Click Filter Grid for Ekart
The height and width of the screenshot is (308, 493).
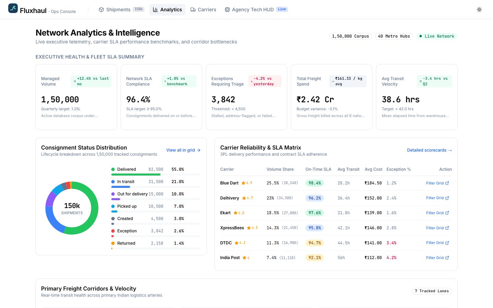(438, 213)
